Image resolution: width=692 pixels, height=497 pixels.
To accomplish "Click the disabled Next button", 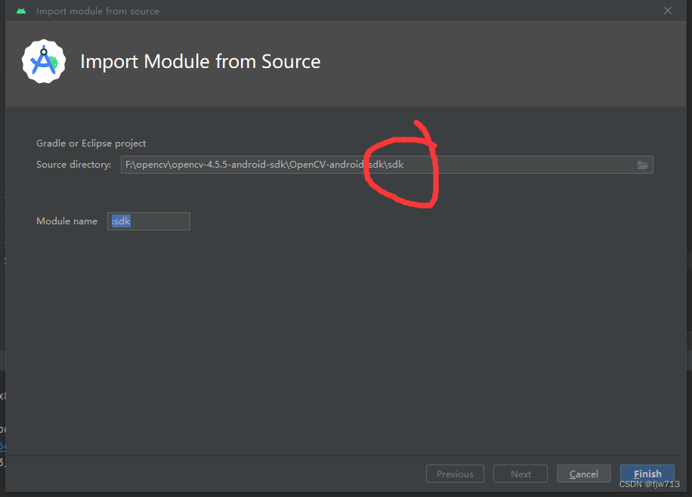I will pyautogui.click(x=521, y=474).
